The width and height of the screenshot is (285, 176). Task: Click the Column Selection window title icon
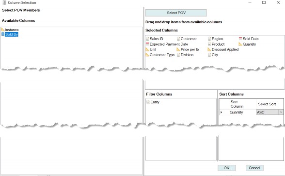click(4, 2)
